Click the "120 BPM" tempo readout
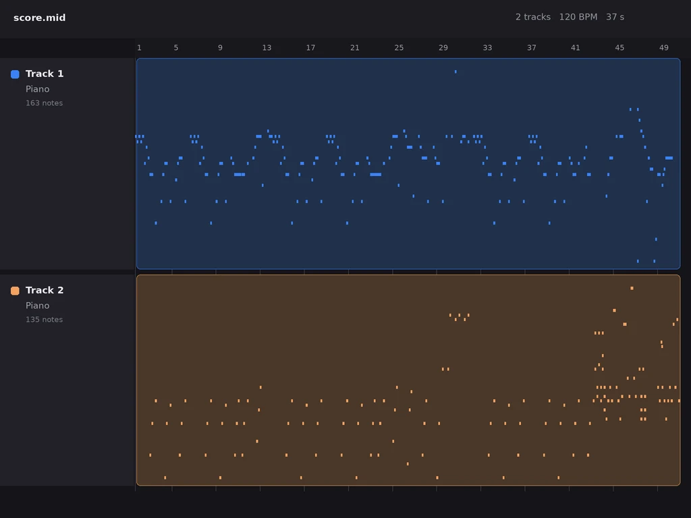 578,17
